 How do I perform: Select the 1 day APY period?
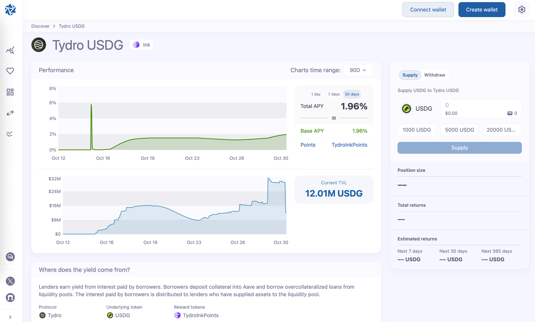(x=316, y=94)
